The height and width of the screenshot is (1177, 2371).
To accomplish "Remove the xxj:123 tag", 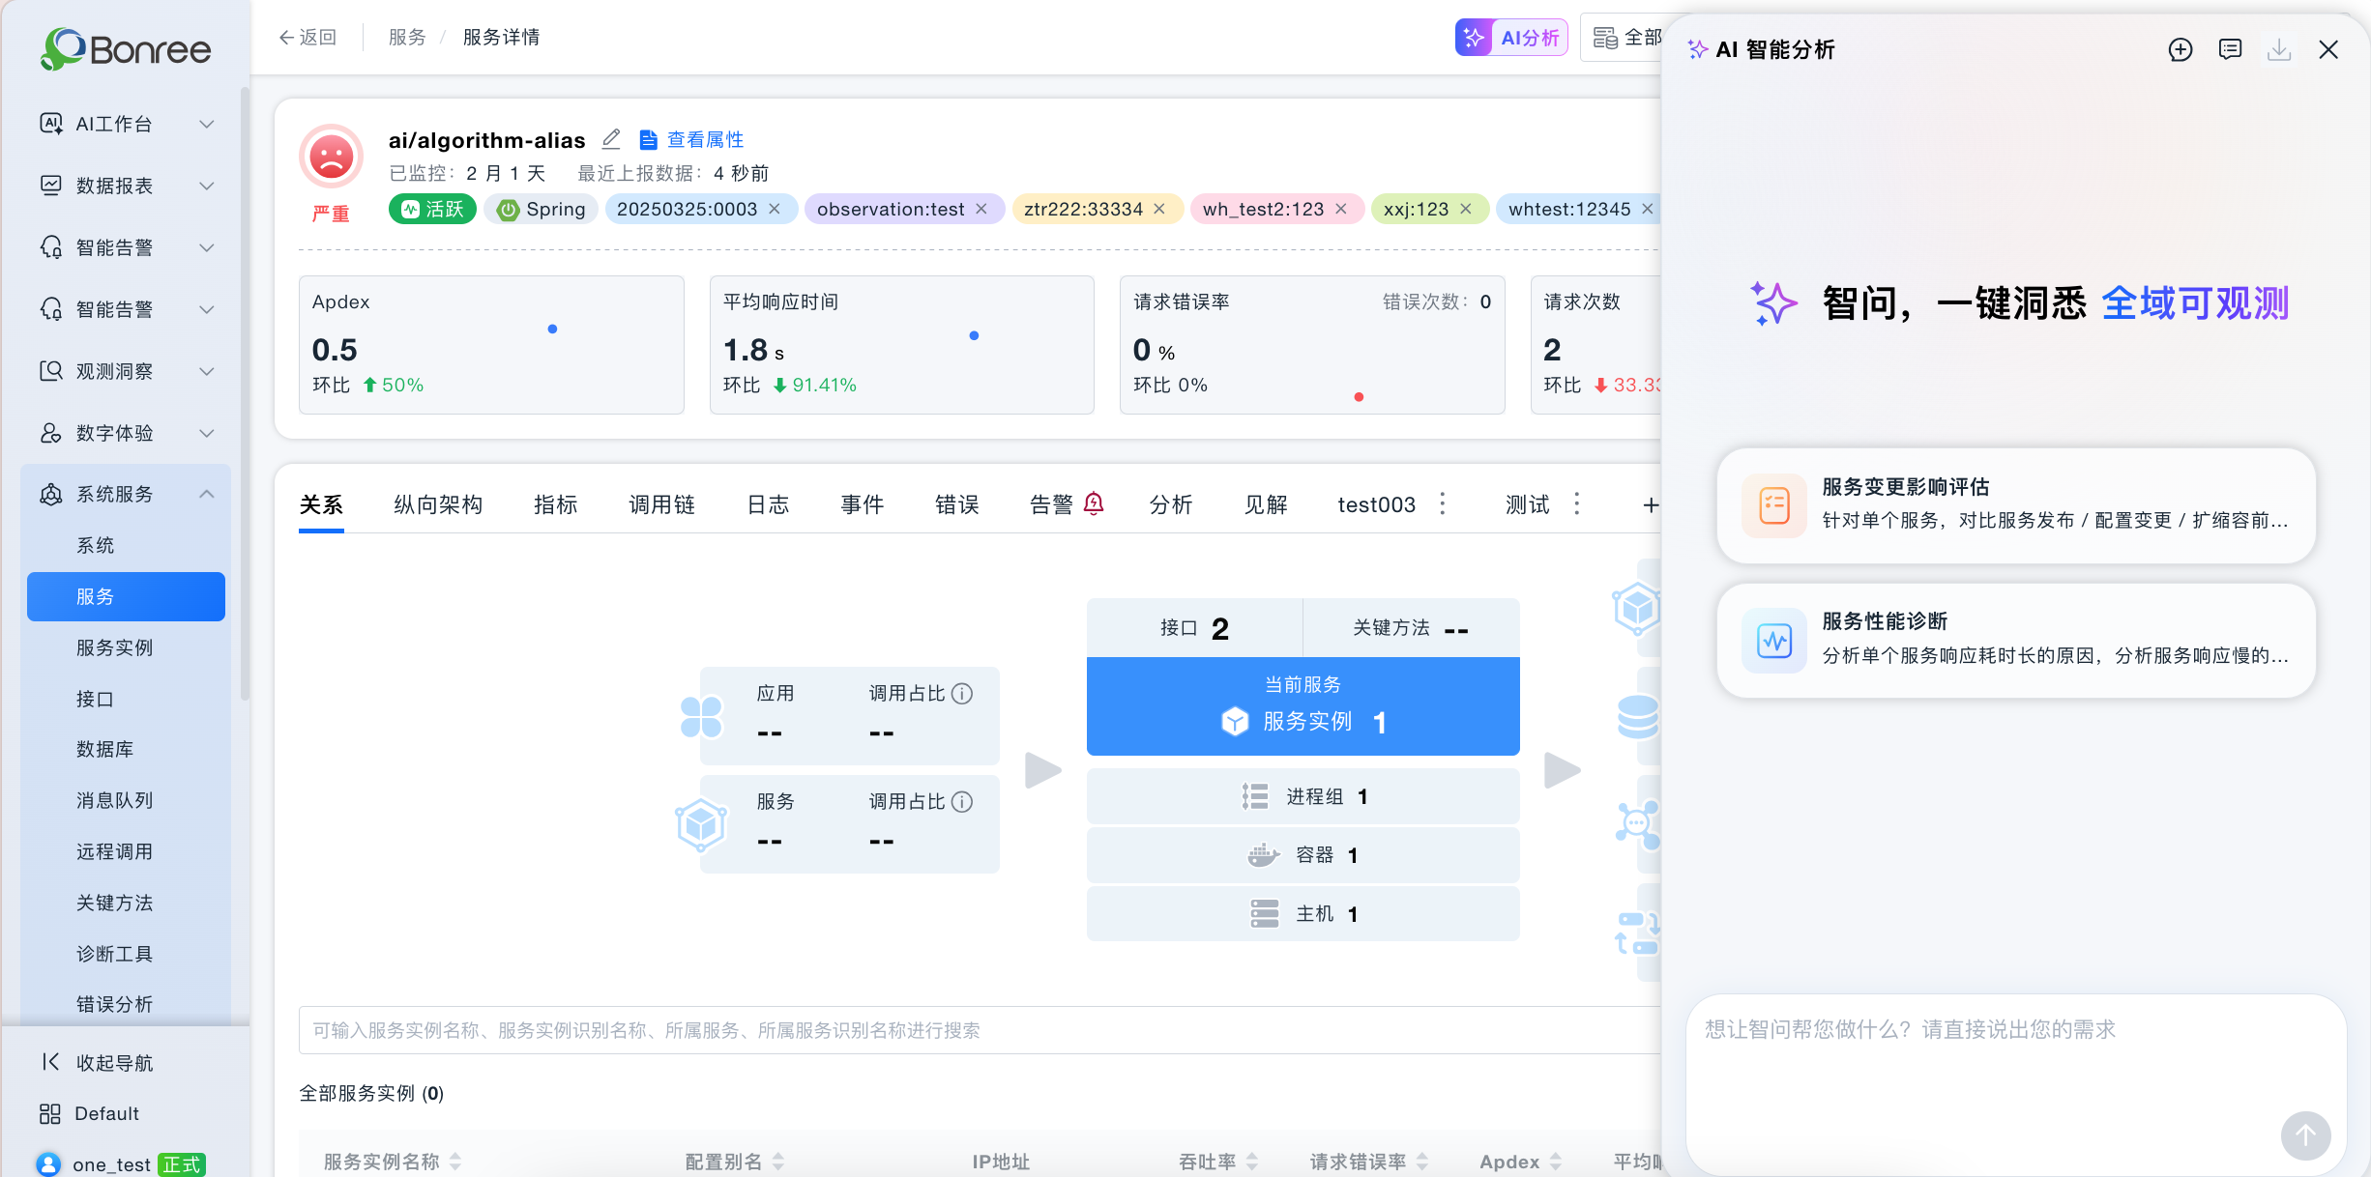I will (x=1466, y=209).
